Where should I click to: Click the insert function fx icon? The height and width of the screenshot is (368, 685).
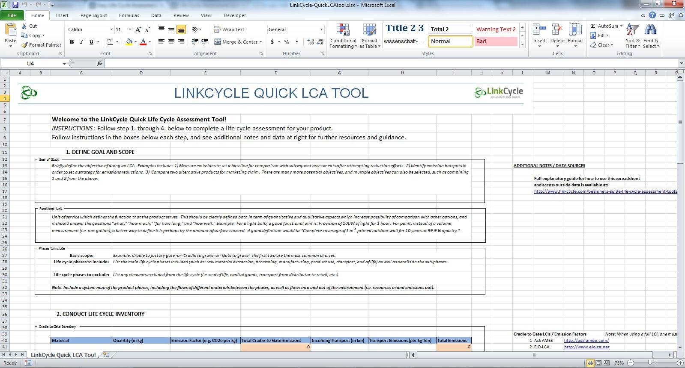pos(99,63)
